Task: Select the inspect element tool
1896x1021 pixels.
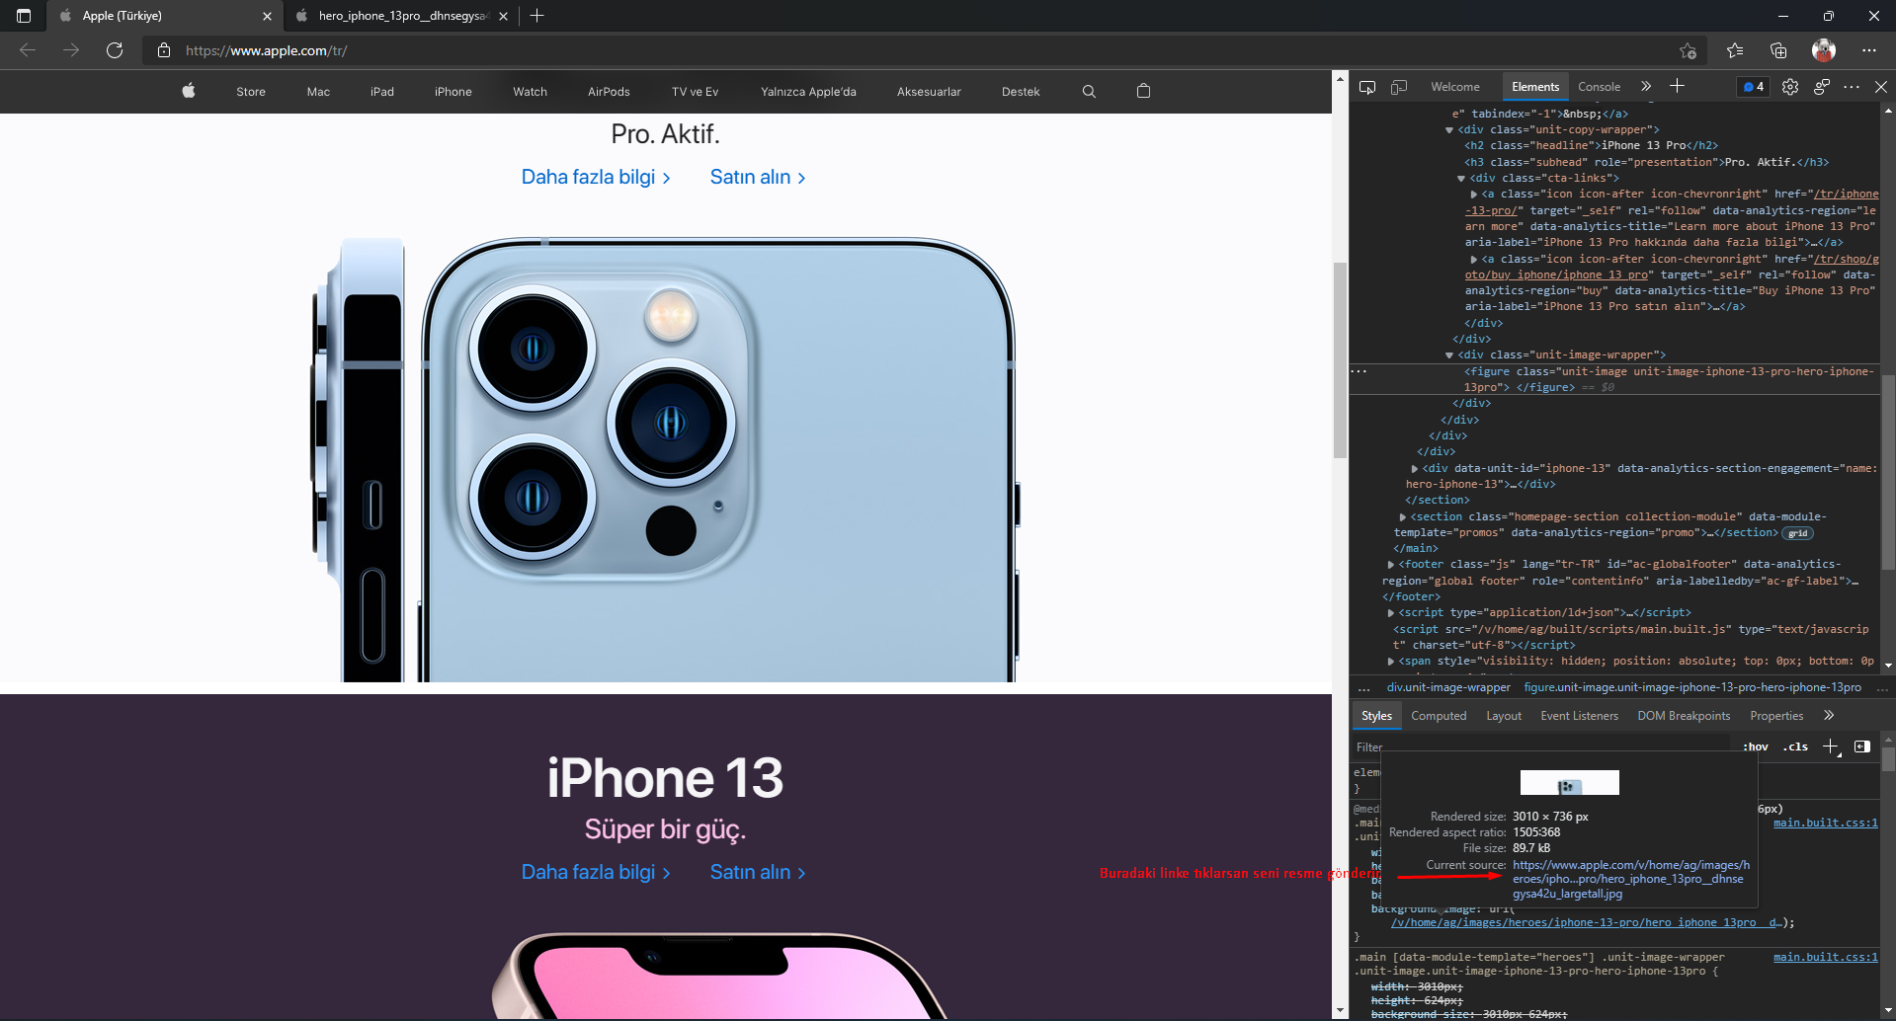Action: tap(1367, 87)
